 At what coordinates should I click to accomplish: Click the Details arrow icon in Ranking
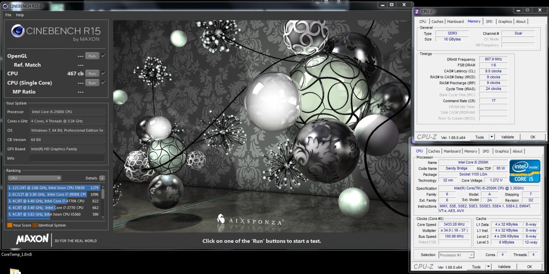[102, 178]
